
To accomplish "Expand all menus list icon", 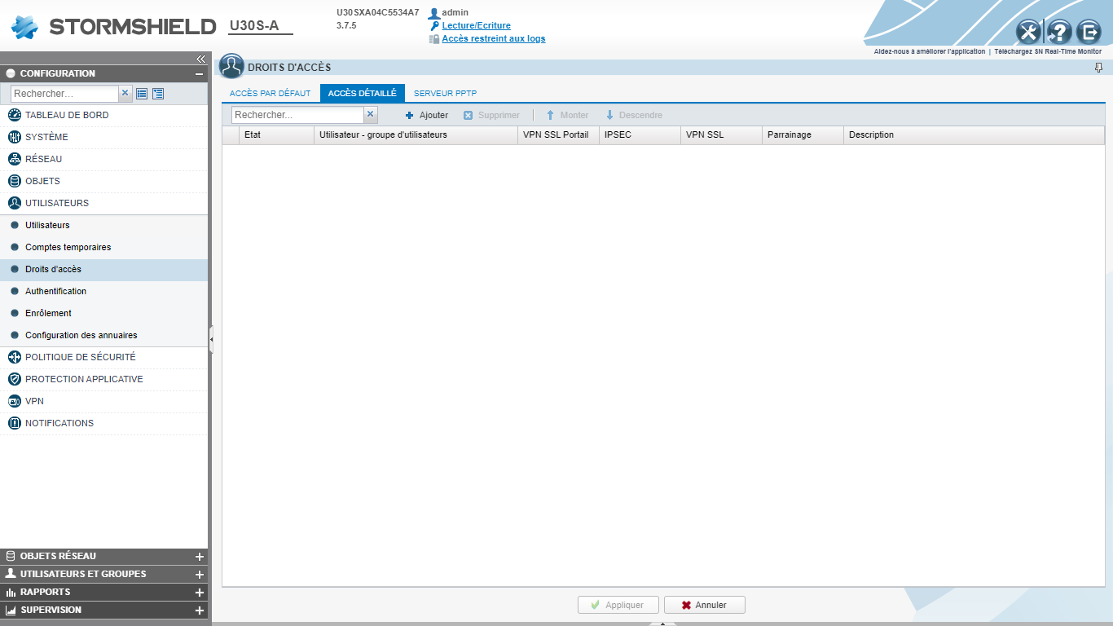I will click(x=158, y=94).
